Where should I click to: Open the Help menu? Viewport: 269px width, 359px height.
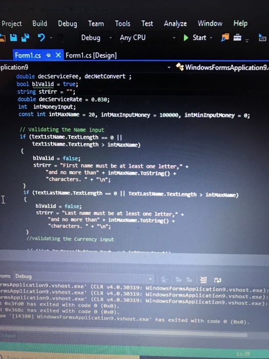point(240,24)
